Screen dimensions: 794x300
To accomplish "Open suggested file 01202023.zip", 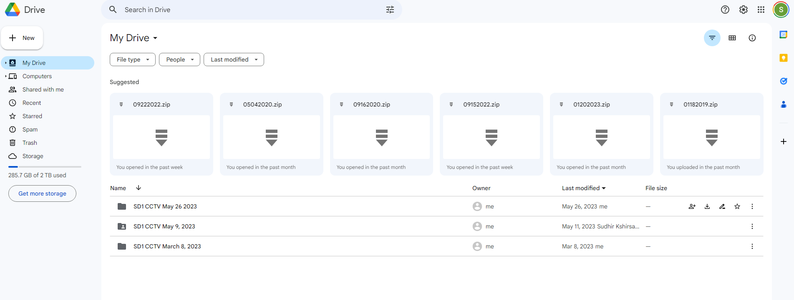I will tap(602, 134).
